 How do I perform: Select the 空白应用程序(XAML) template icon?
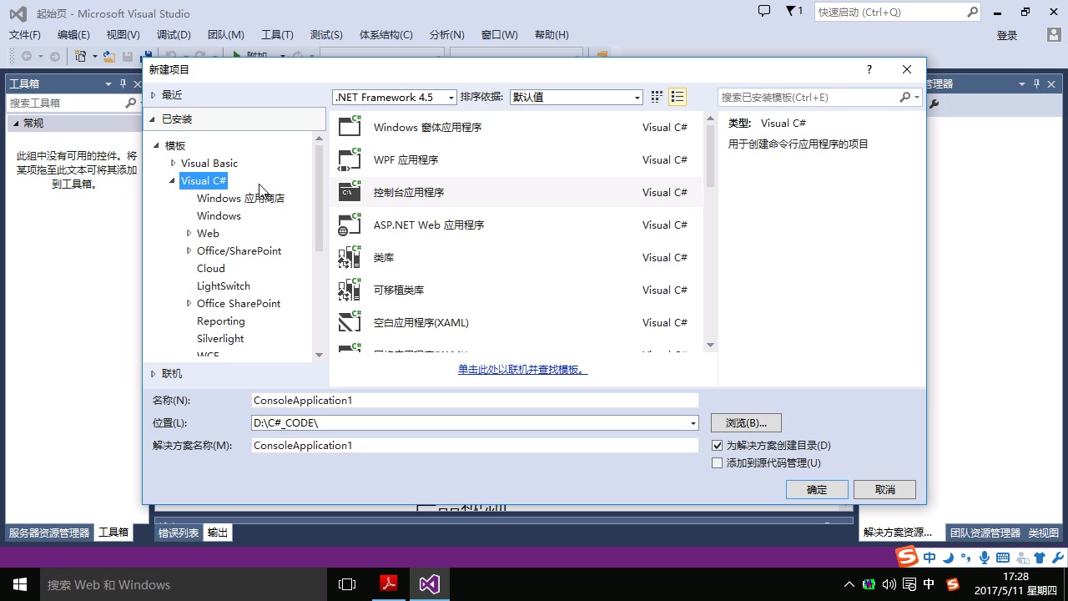pos(350,322)
